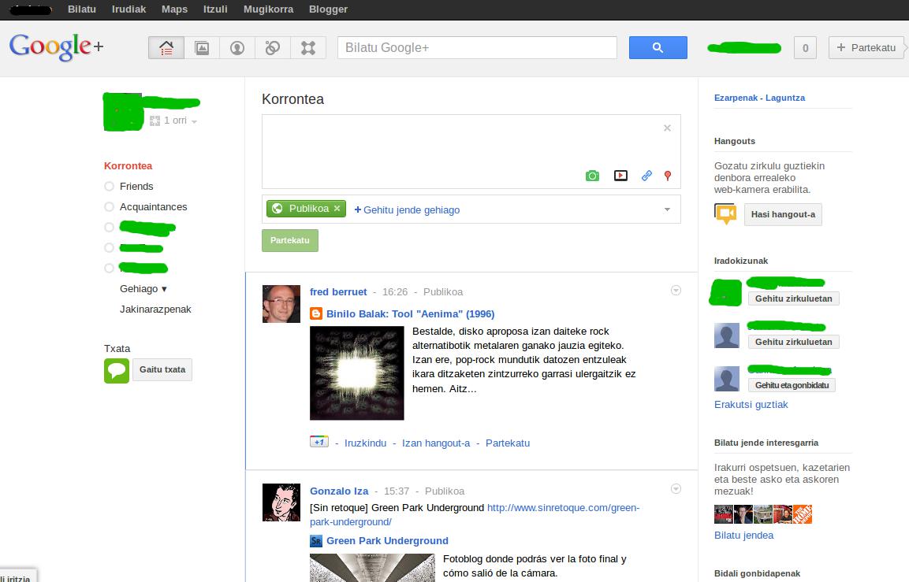The width and height of the screenshot is (909, 582).
Task: Open the Profile icon in toolbar
Action: (237, 48)
